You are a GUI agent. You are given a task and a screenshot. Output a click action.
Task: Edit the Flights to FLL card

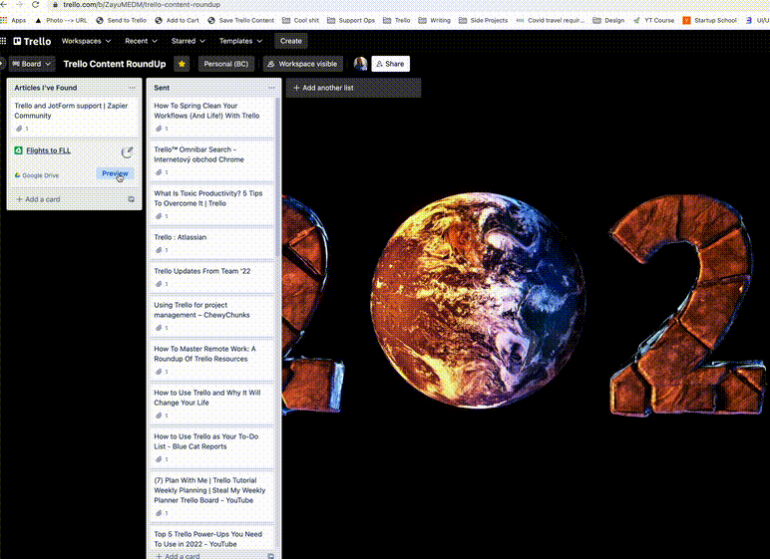[128, 151]
